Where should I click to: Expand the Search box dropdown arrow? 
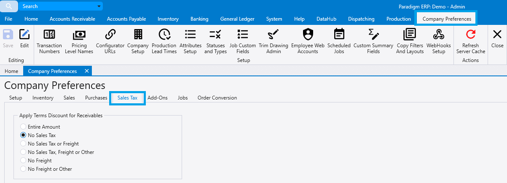pos(99,6)
